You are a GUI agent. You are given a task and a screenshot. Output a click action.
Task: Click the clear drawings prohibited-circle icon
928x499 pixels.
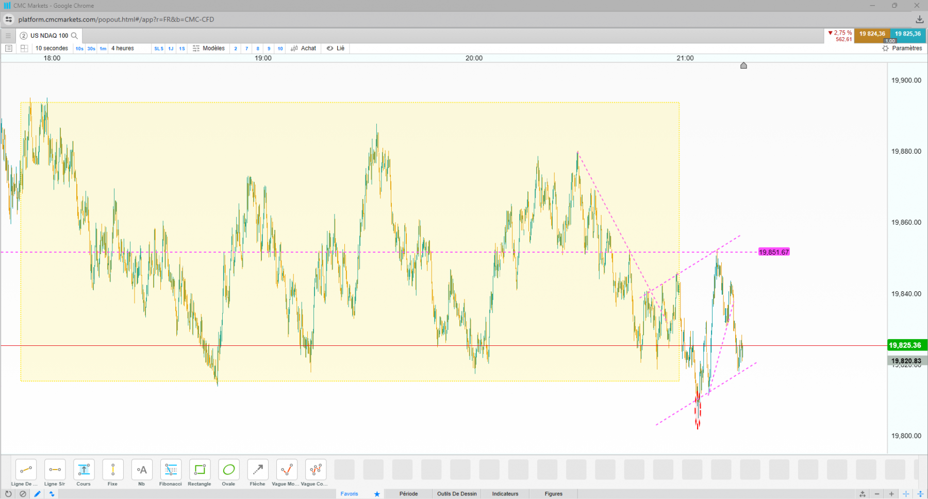[x=23, y=494]
